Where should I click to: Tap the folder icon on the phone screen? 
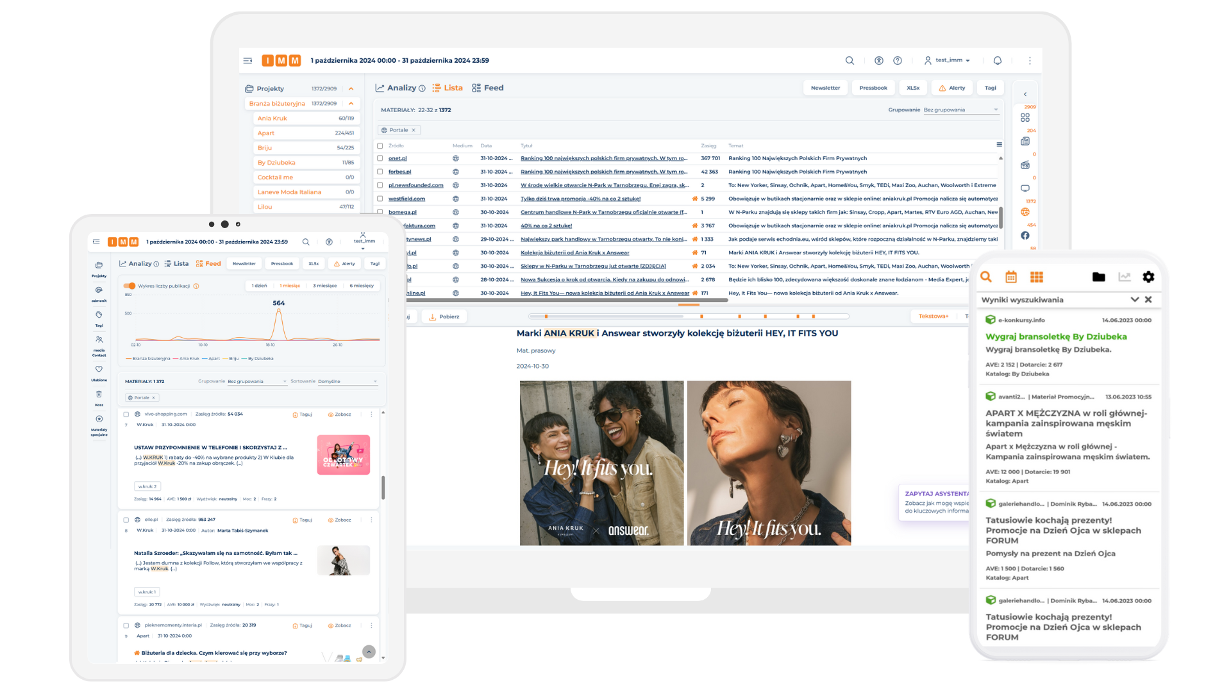click(1099, 277)
